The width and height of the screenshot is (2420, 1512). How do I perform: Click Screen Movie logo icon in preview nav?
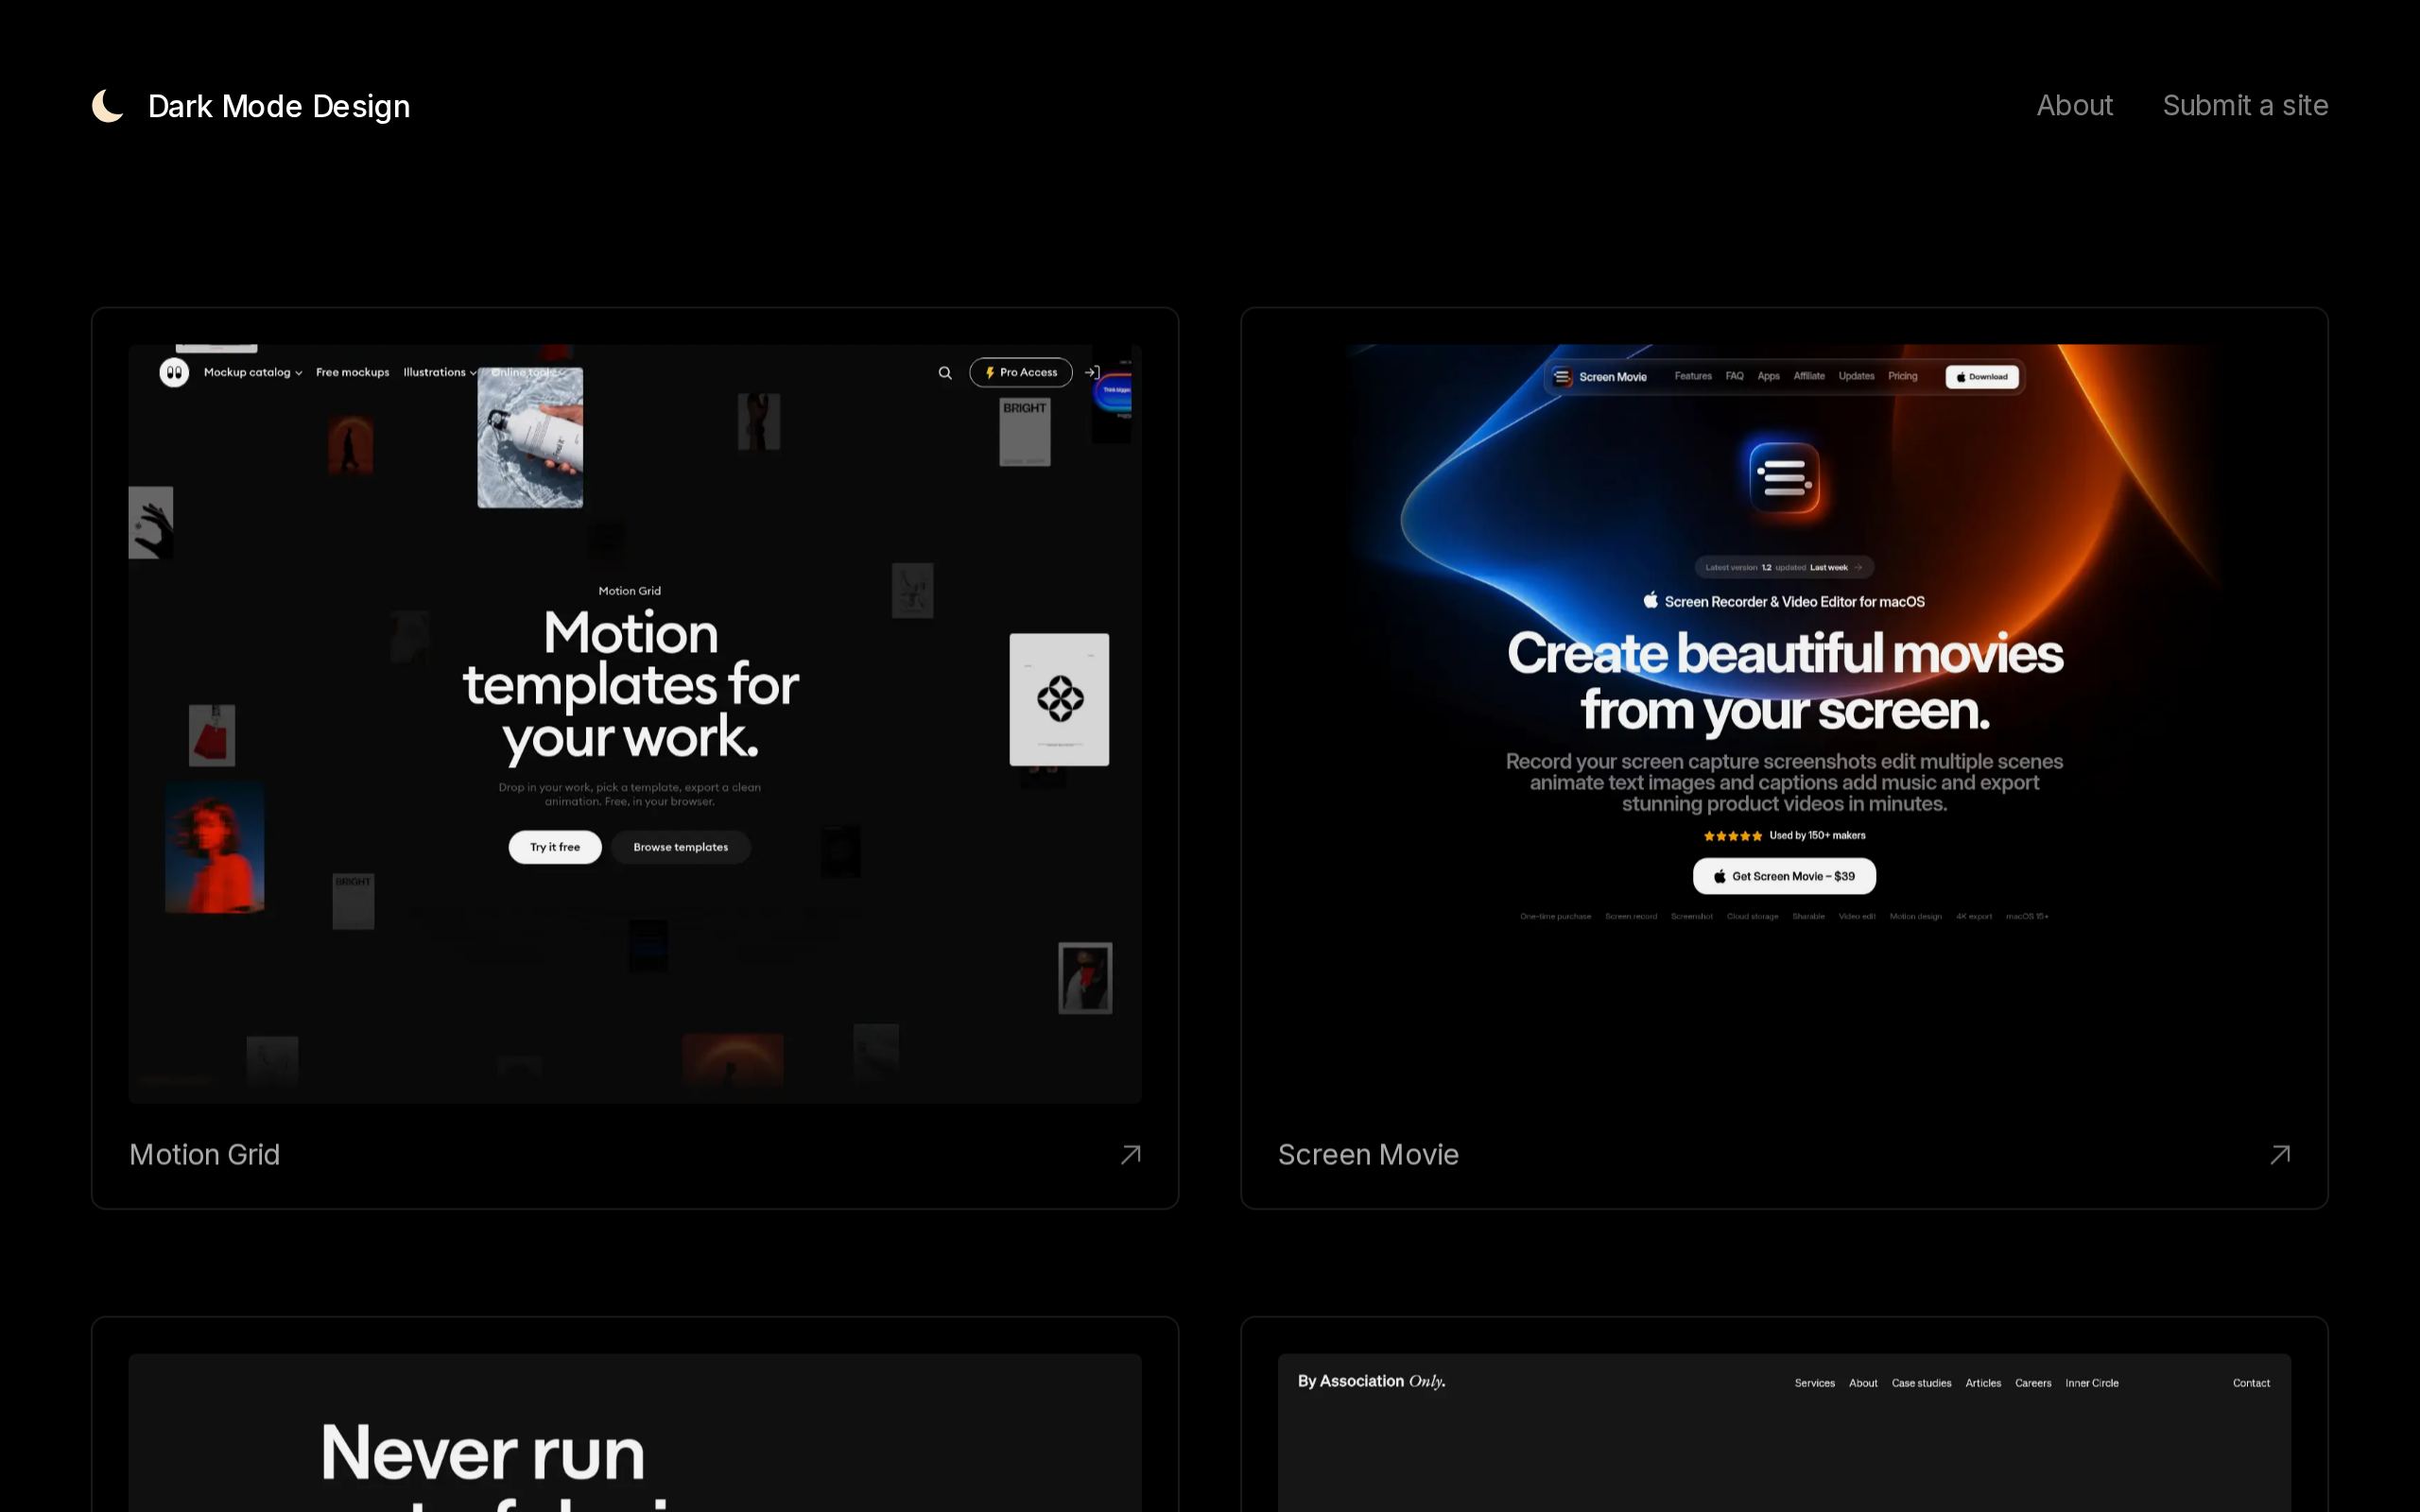1562,377
